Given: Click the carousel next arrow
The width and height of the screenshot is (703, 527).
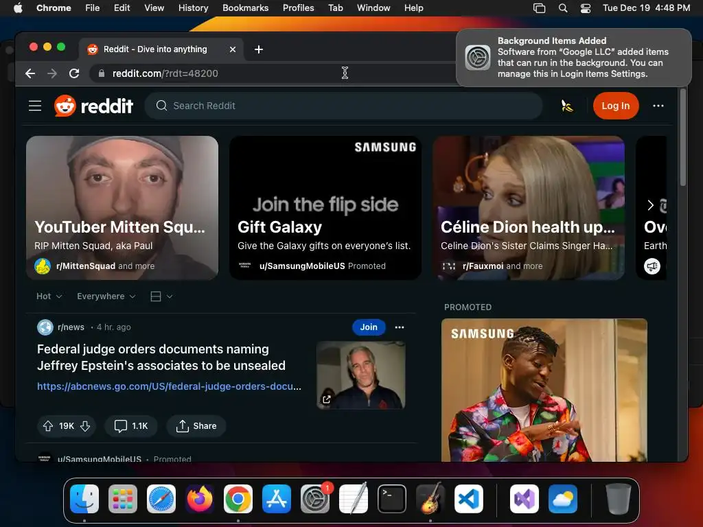Looking at the screenshot, I should 651,205.
